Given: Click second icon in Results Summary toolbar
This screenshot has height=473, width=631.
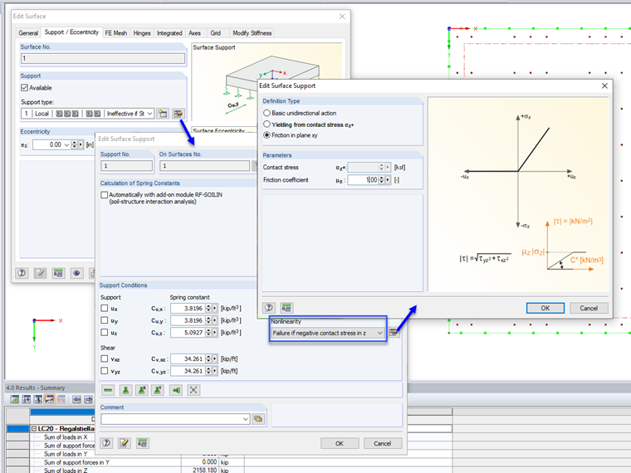Looking at the screenshot, I should (27, 399).
